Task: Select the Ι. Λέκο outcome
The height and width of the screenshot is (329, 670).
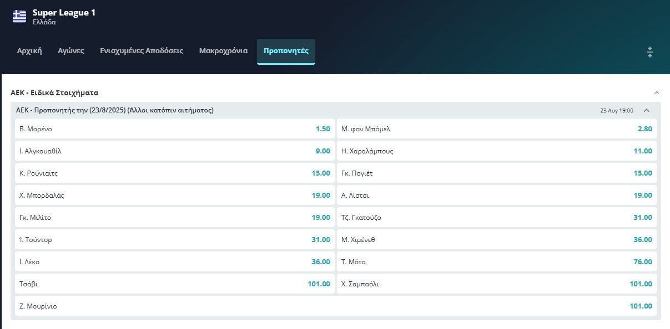Action: tap(175, 261)
